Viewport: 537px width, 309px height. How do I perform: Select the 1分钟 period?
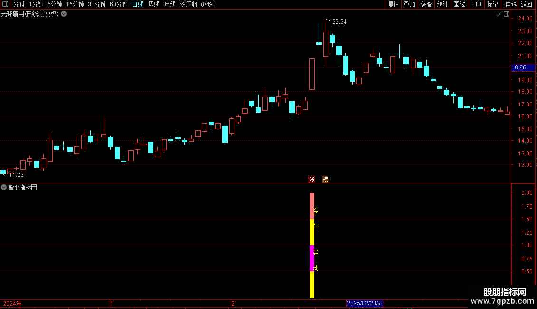[36, 4]
